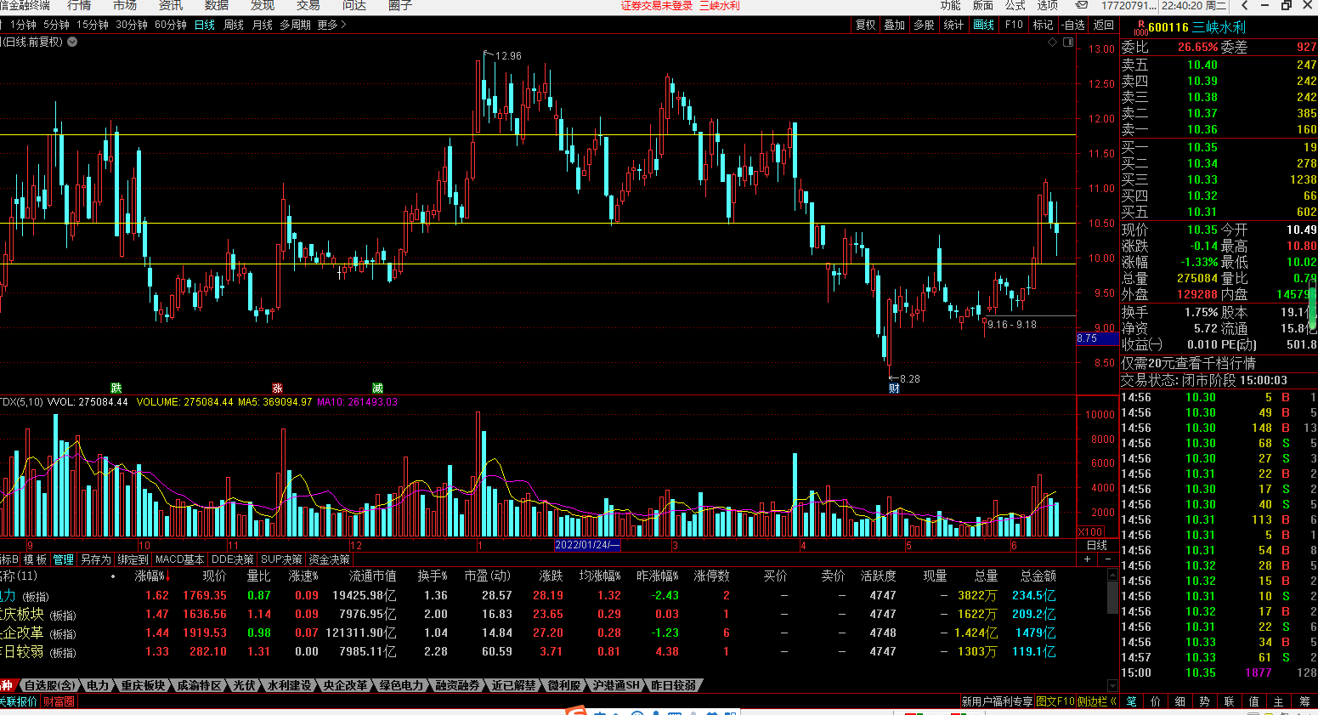This screenshot has width=1318, height=715.
Task: Click the 绑定到 bind button
Action: 133,559
